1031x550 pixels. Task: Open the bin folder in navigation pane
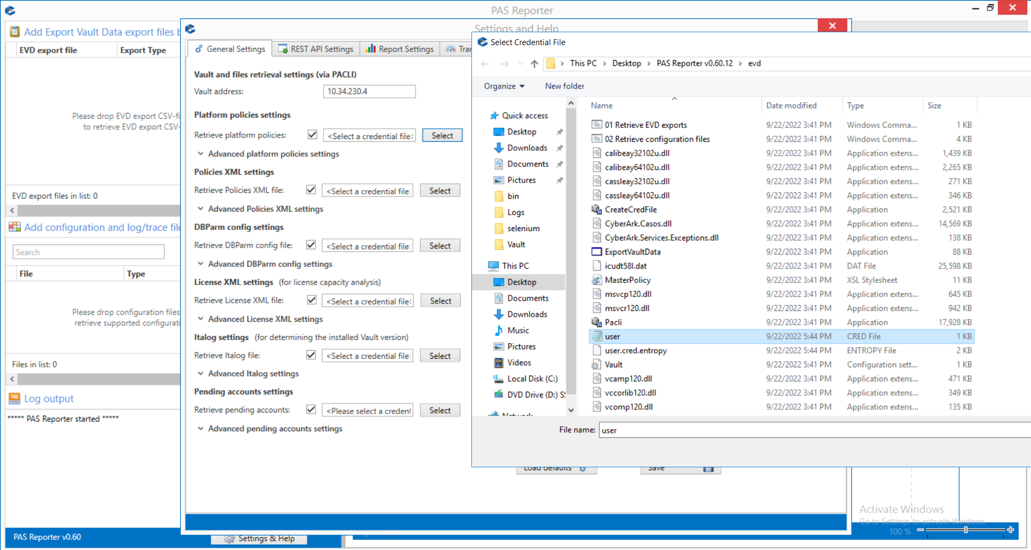pos(513,196)
